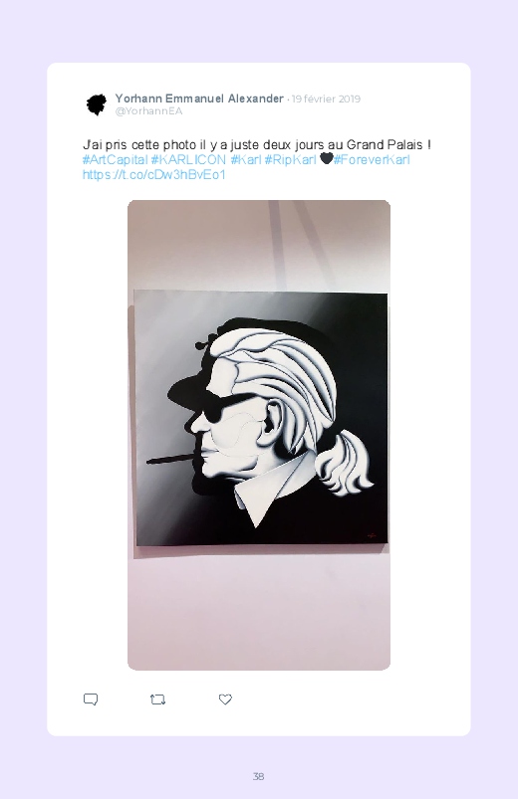Open the https://t.co/cDw3hBvEo1 link
This screenshot has height=799, width=518.
point(153,175)
